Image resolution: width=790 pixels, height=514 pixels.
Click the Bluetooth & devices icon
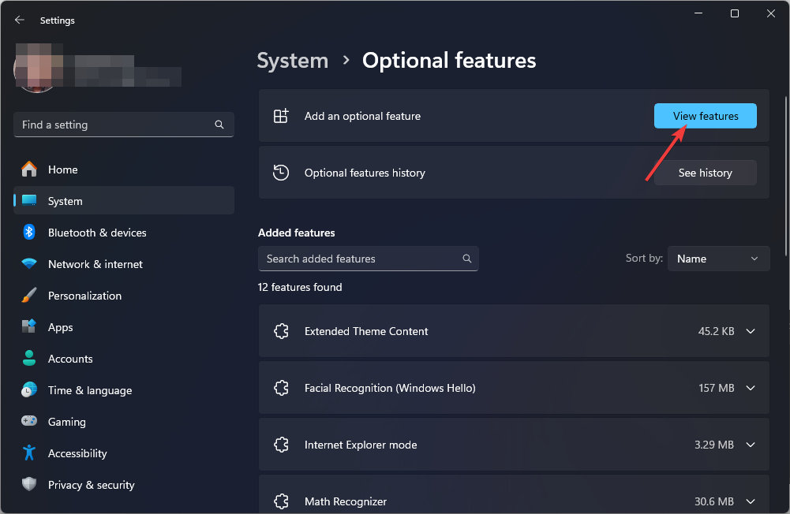click(x=29, y=233)
